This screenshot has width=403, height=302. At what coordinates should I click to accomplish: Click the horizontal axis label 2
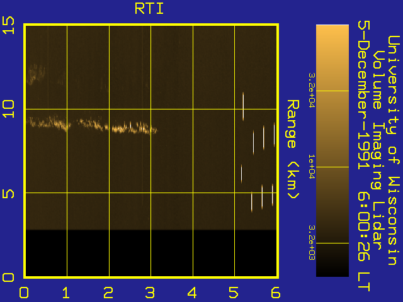pyautogui.click(x=108, y=293)
